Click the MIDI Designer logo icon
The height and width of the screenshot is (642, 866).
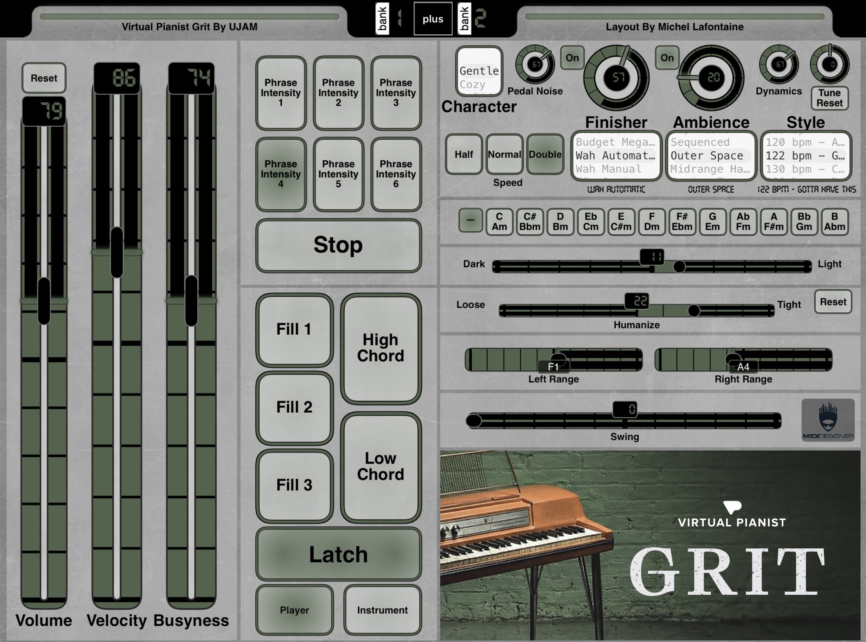[828, 420]
